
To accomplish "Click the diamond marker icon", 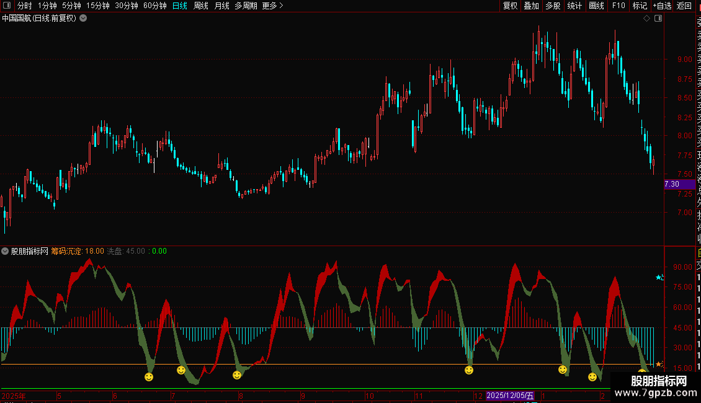I will point(646,19).
